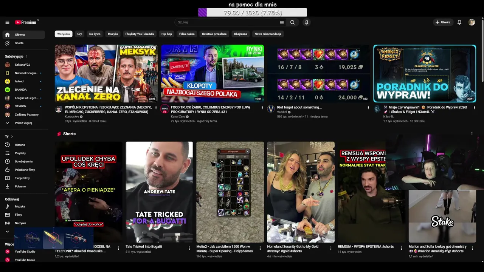Open Andrew Tate Bugatti short thumbnail
Viewport: 484px width, 272px height.
[159, 192]
